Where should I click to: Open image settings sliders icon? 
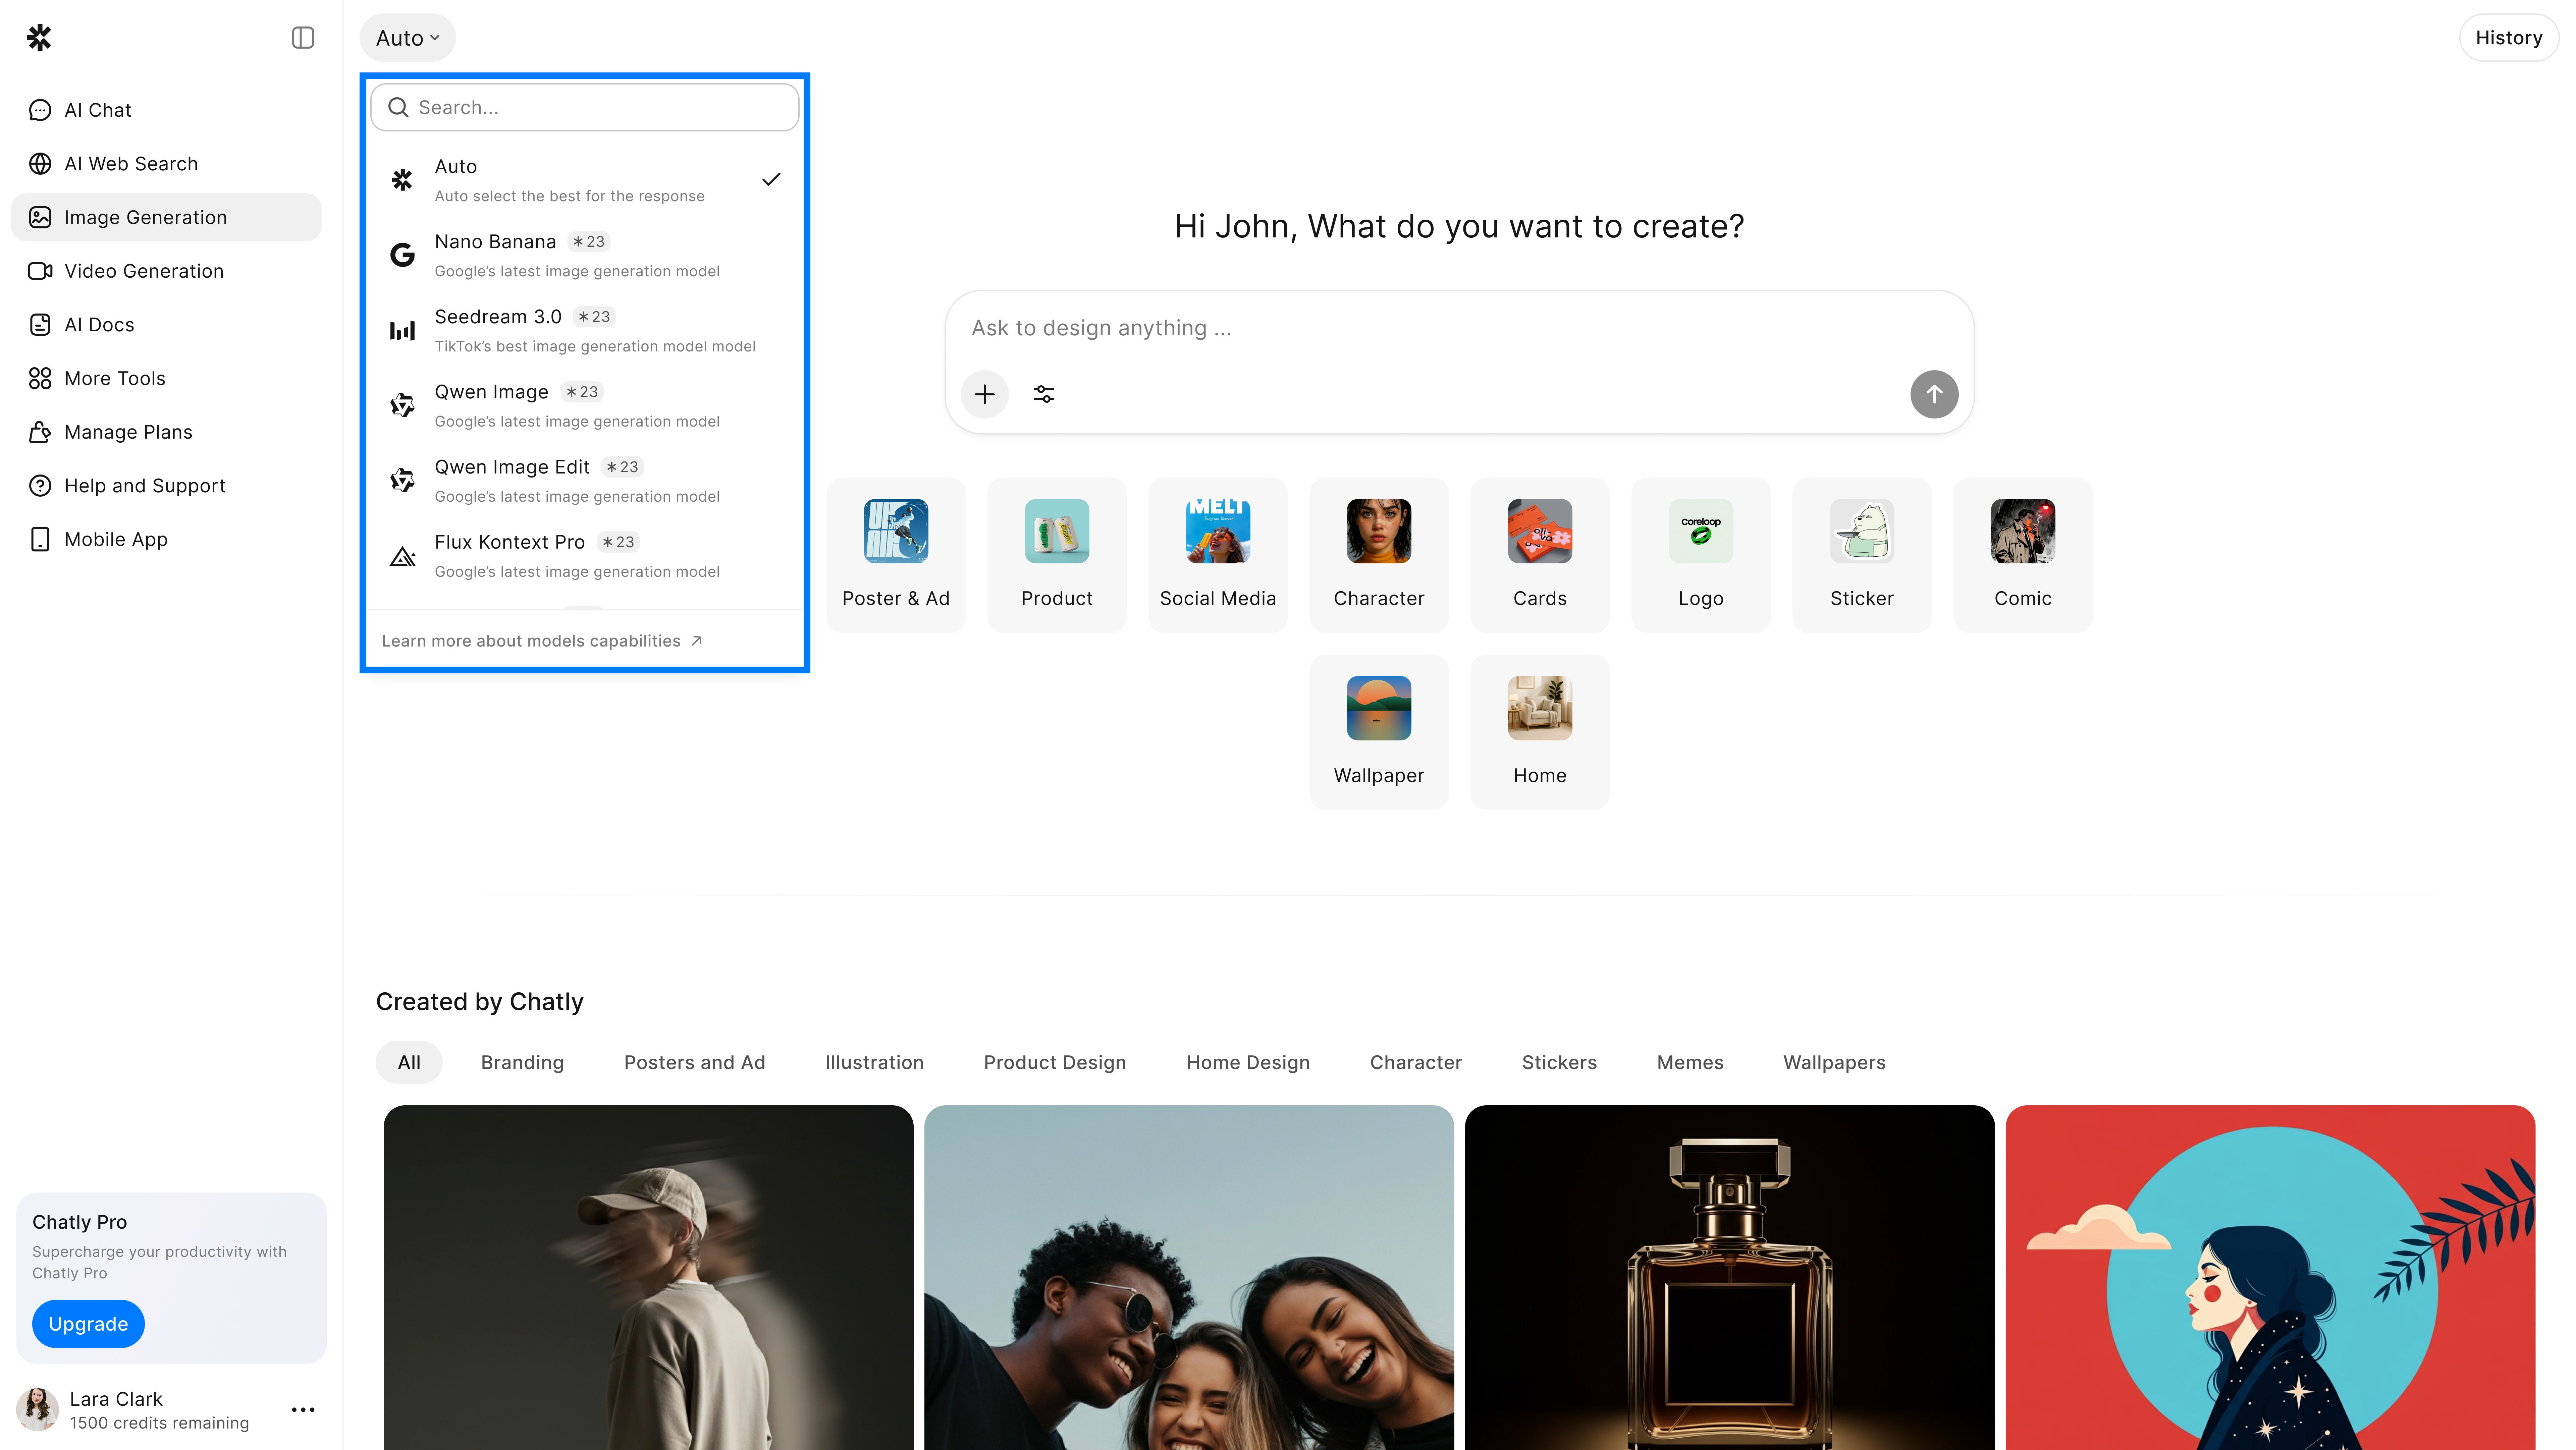tap(1044, 394)
